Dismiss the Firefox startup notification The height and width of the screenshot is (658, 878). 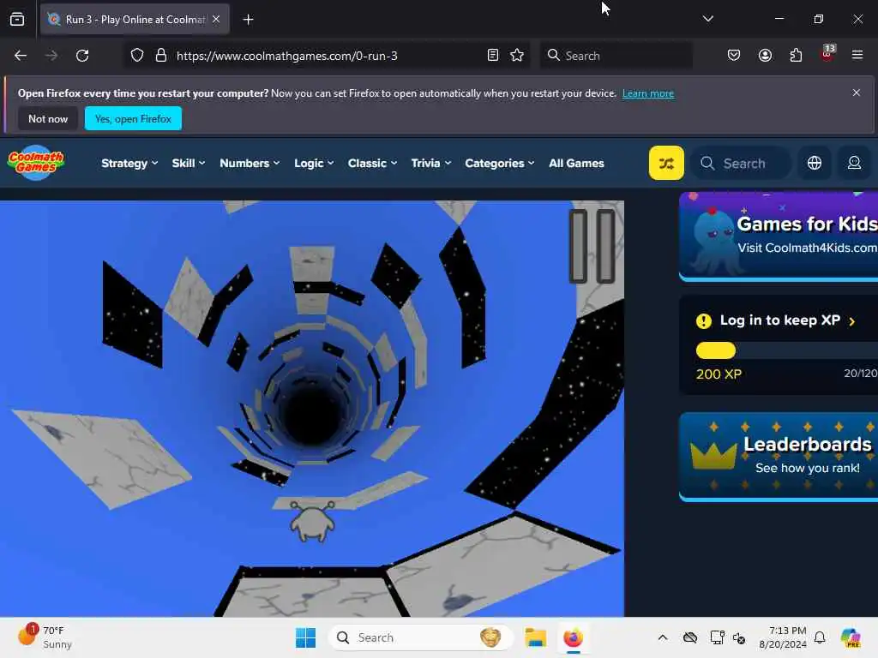pyautogui.click(x=856, y=93)
